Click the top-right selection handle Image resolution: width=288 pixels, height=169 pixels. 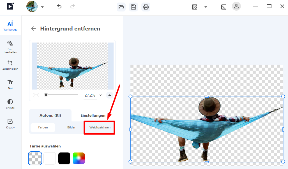coord(283,97)
